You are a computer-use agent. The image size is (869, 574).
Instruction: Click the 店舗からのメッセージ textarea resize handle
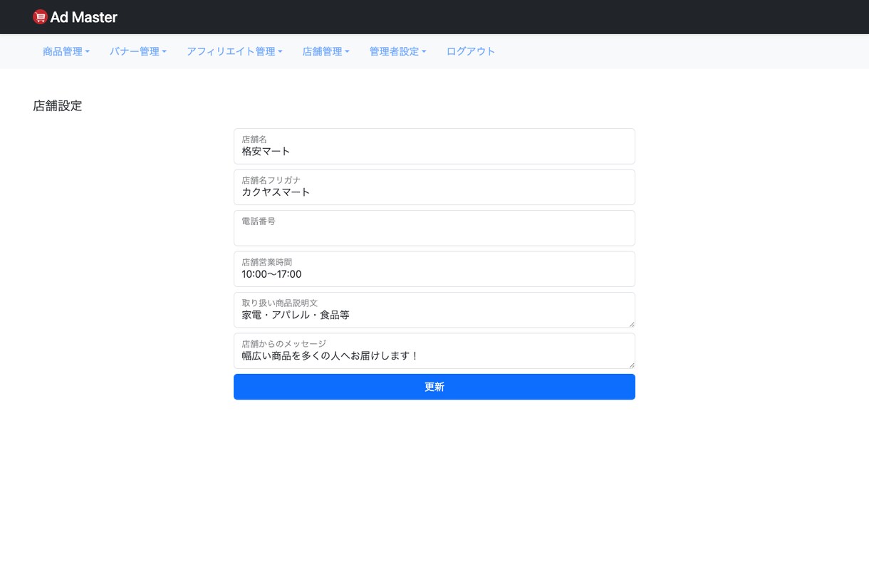631,365
